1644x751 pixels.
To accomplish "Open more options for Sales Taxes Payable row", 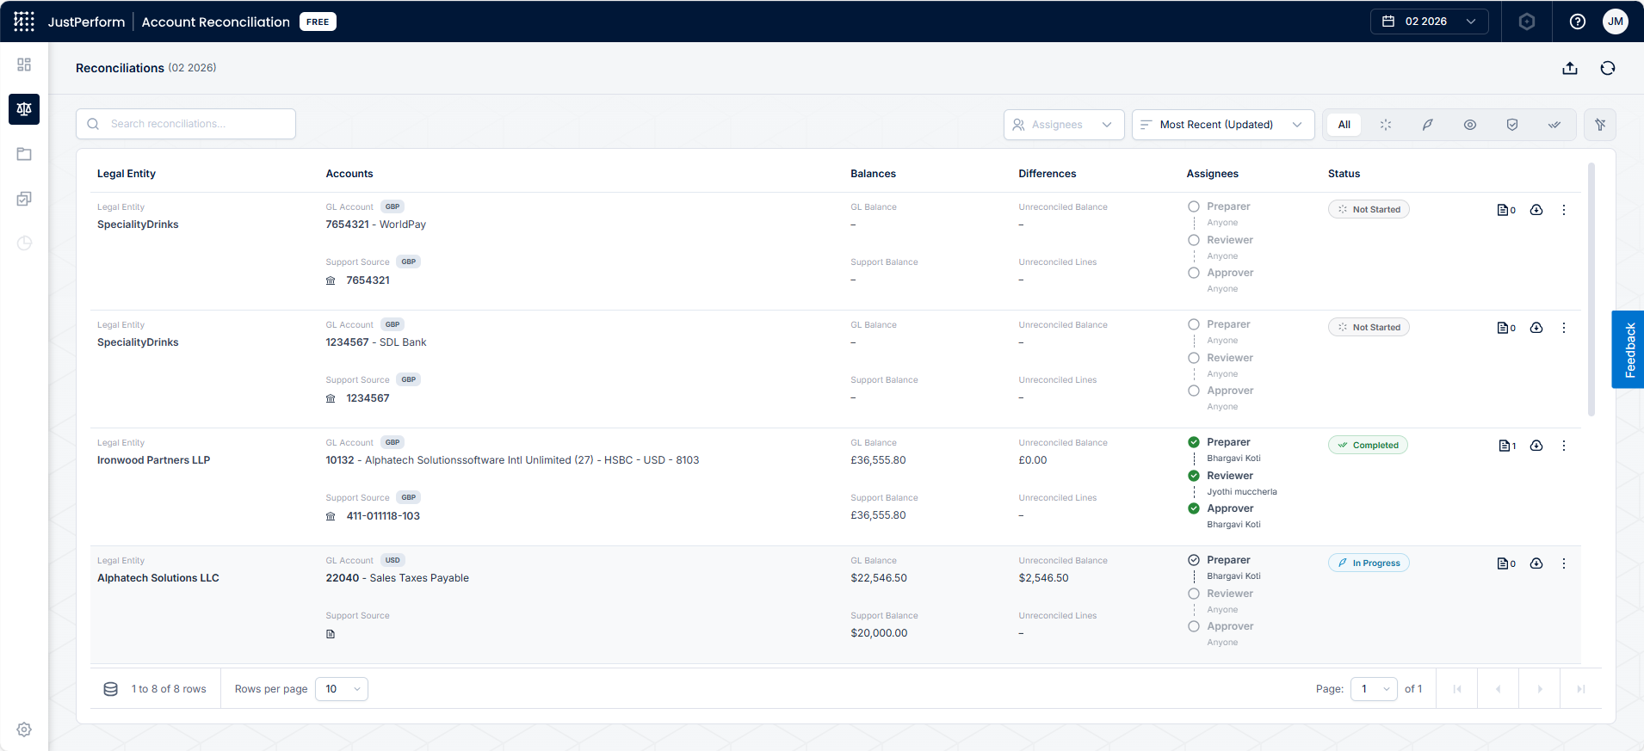I will coord(1564,563).
